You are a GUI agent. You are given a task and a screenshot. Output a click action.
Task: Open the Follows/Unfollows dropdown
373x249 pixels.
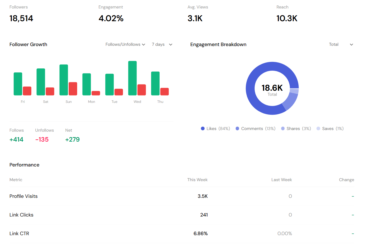pos(125,44)
